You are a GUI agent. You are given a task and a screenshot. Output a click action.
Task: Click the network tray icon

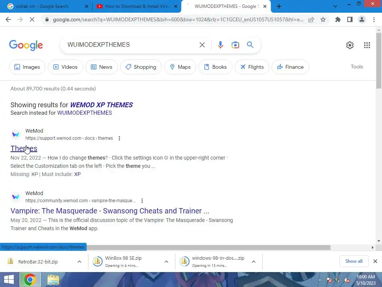click(338, 280)
